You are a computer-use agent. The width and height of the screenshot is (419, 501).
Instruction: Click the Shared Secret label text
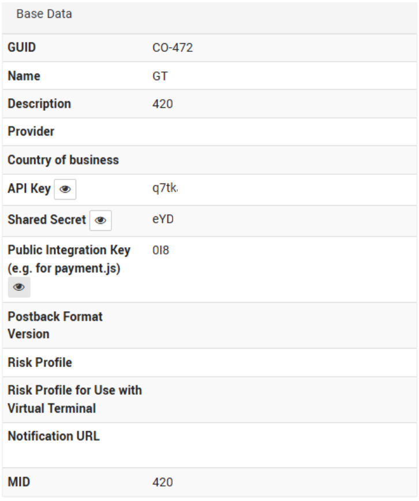(47, 220)
